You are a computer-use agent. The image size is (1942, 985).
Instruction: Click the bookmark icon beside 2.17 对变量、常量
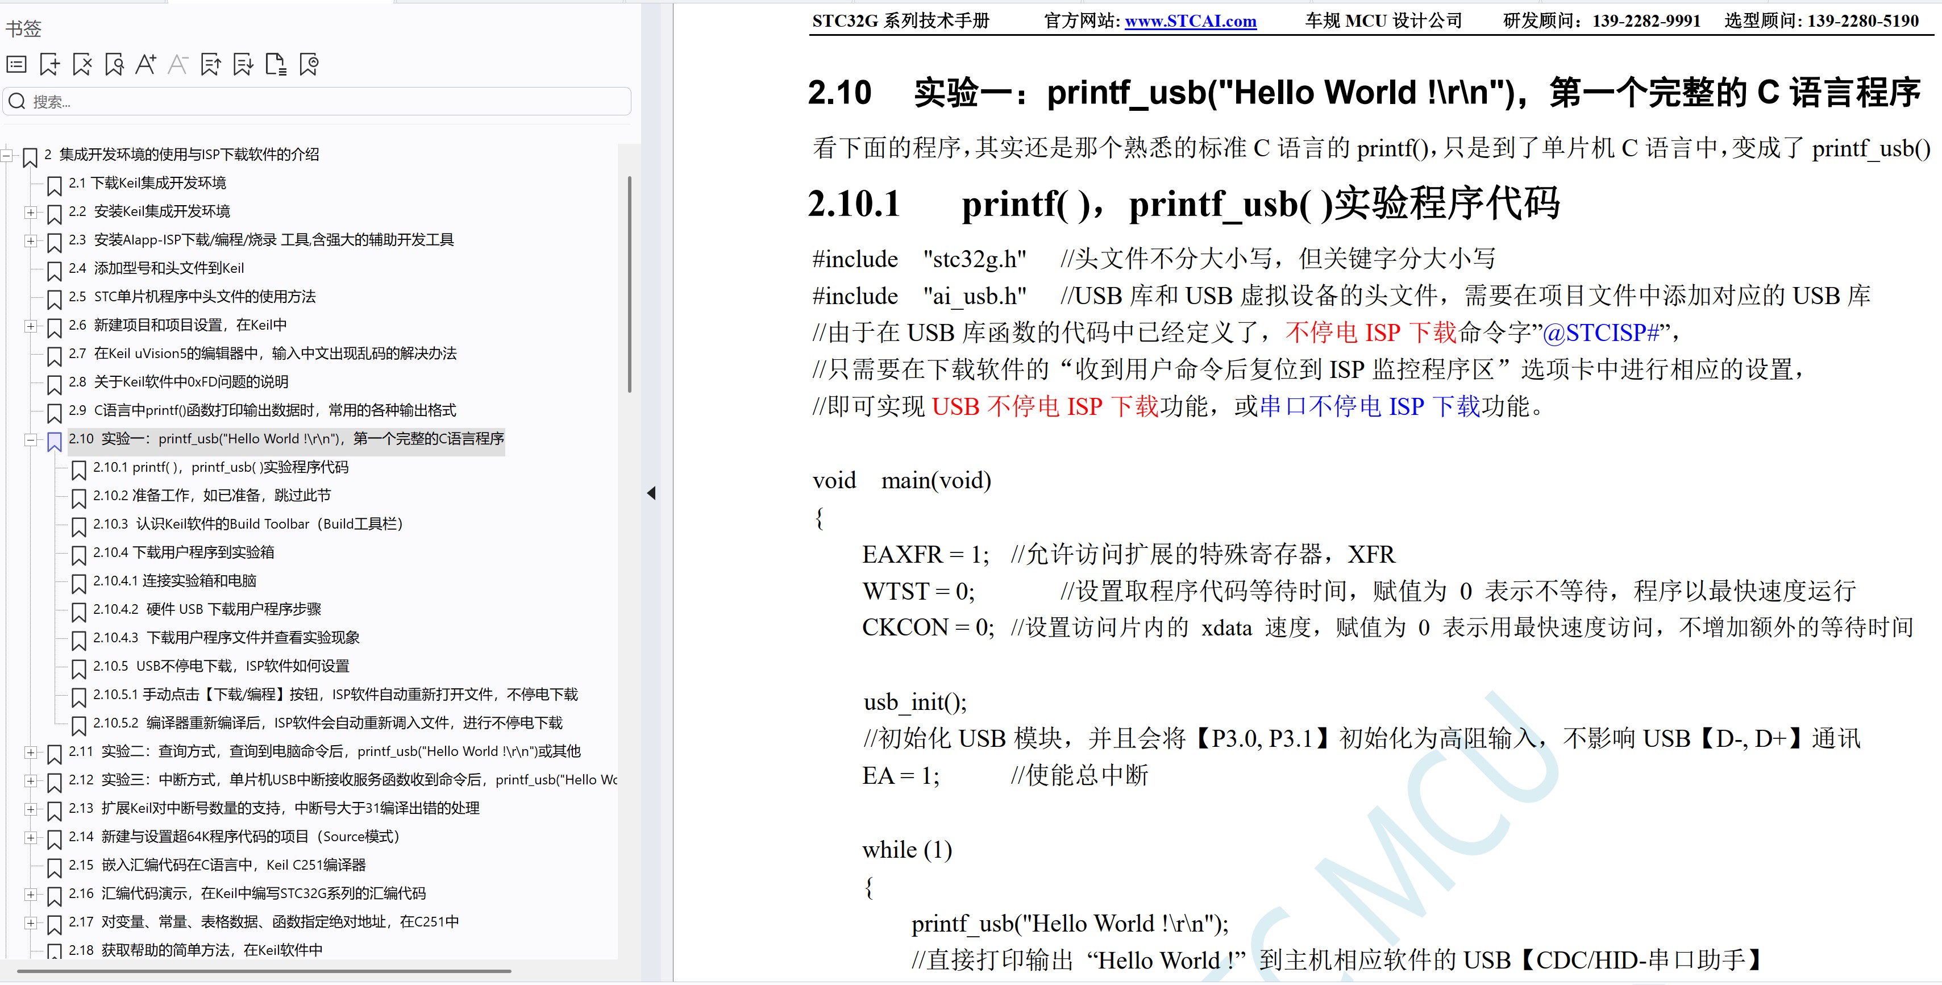55,924
